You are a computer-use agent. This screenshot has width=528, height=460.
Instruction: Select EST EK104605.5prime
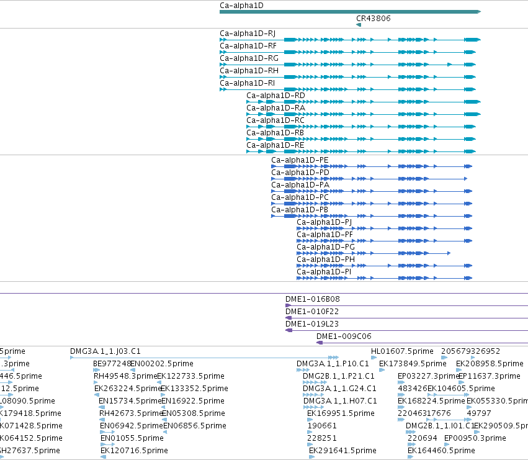click(x=448, y=395)
